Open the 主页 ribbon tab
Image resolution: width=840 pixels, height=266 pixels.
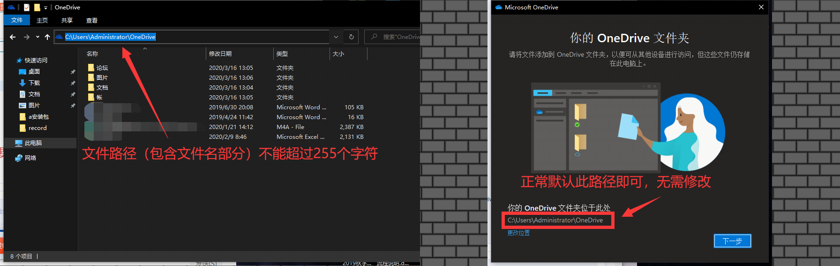pyautogui.click(x=42, y=20)
